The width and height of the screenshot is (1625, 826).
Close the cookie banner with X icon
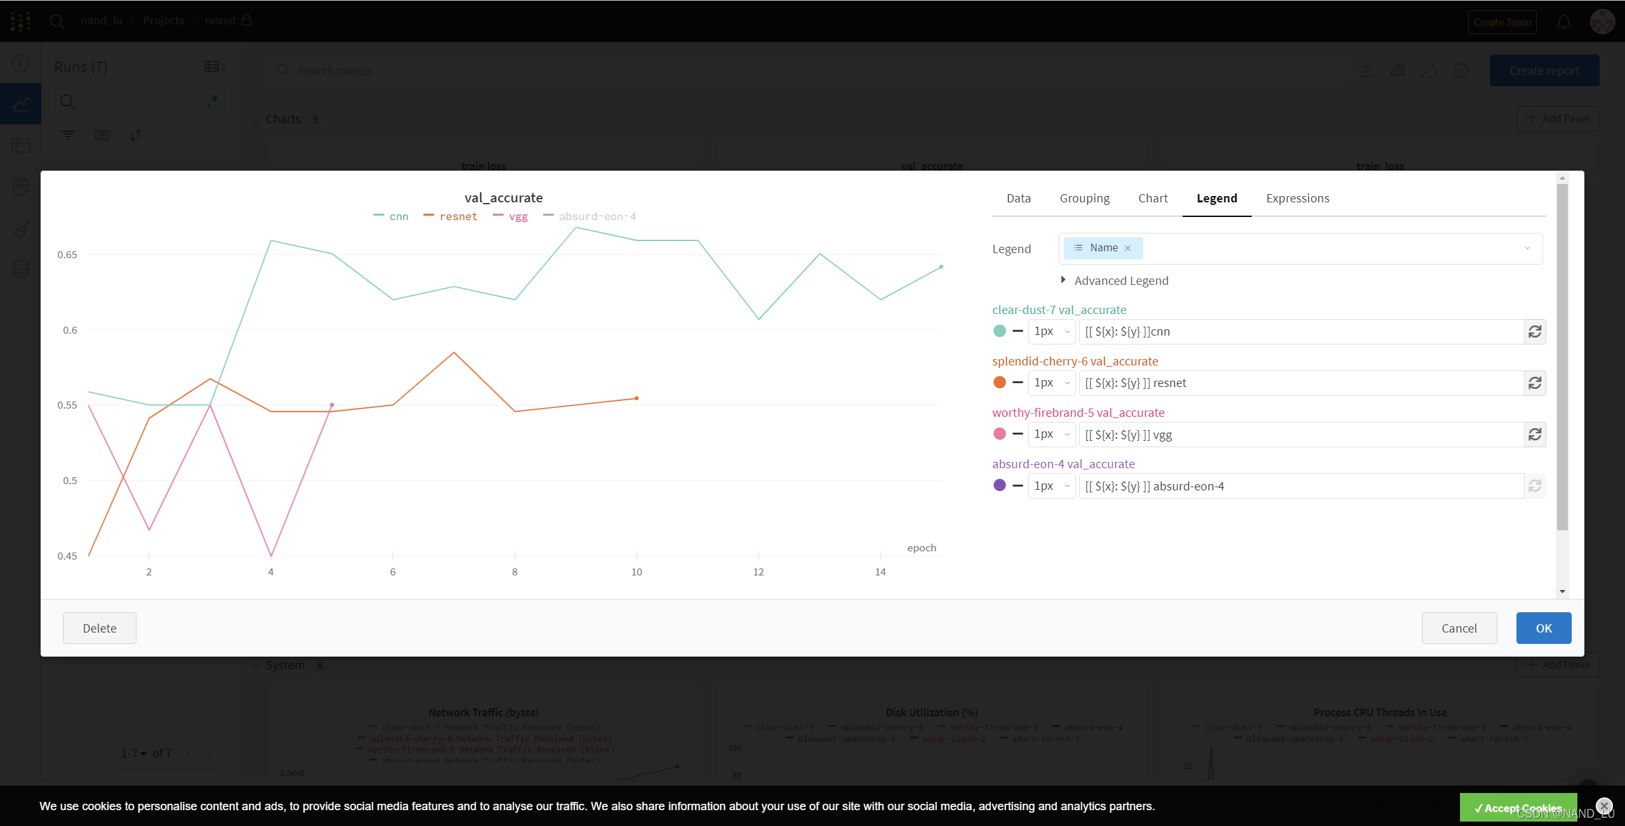pyautogui.click(x=1604, y=806)
